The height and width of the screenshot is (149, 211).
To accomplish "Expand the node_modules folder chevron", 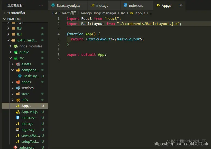I will tap(10, 46).
